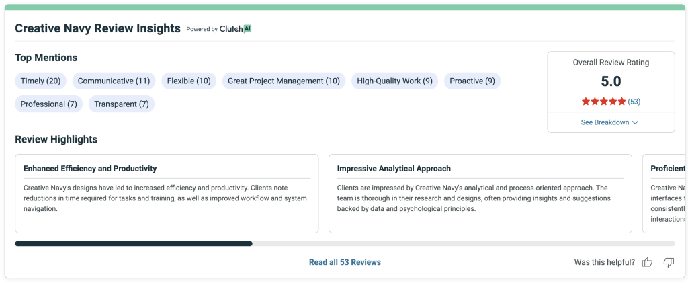Choose the Great Project Management (10) tag
Screen dimensions: 688x283
pyautogui.click(x=284, y=81)
